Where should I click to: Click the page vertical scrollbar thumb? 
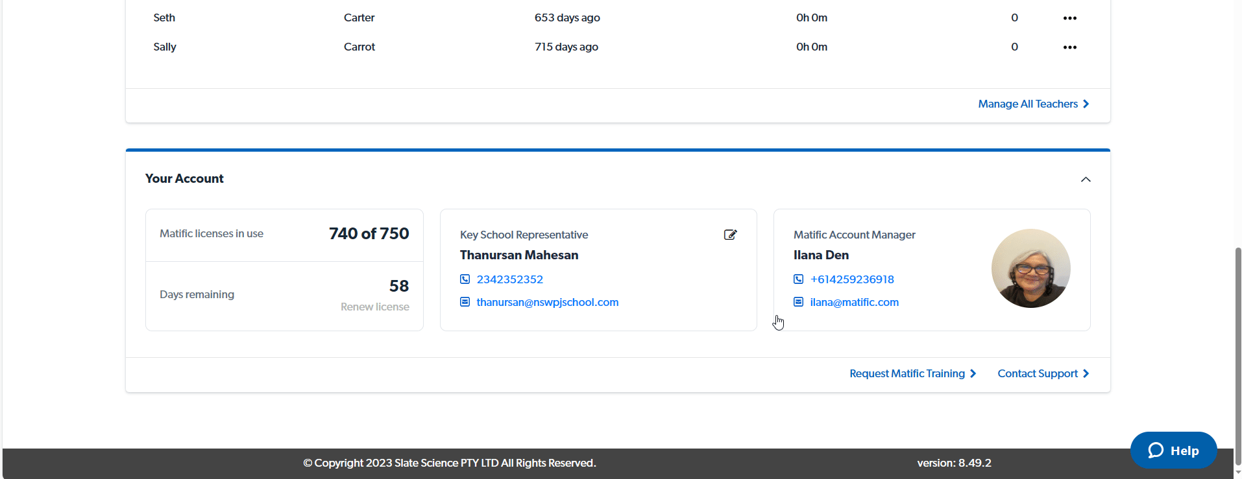(x=1237, y=355)
